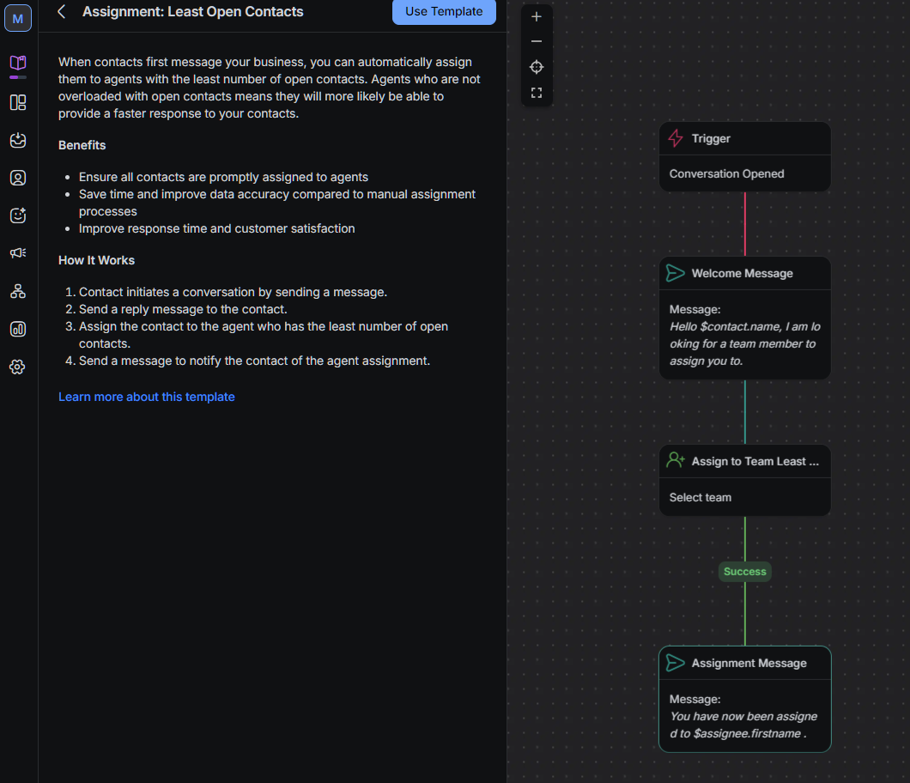Click the Success label on the connection
The height and width of the screenshot is (783, 910).
coord(744,571)
